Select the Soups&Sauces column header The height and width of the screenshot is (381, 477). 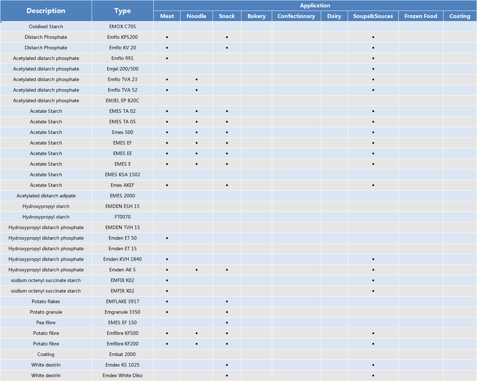pos(373,16)
